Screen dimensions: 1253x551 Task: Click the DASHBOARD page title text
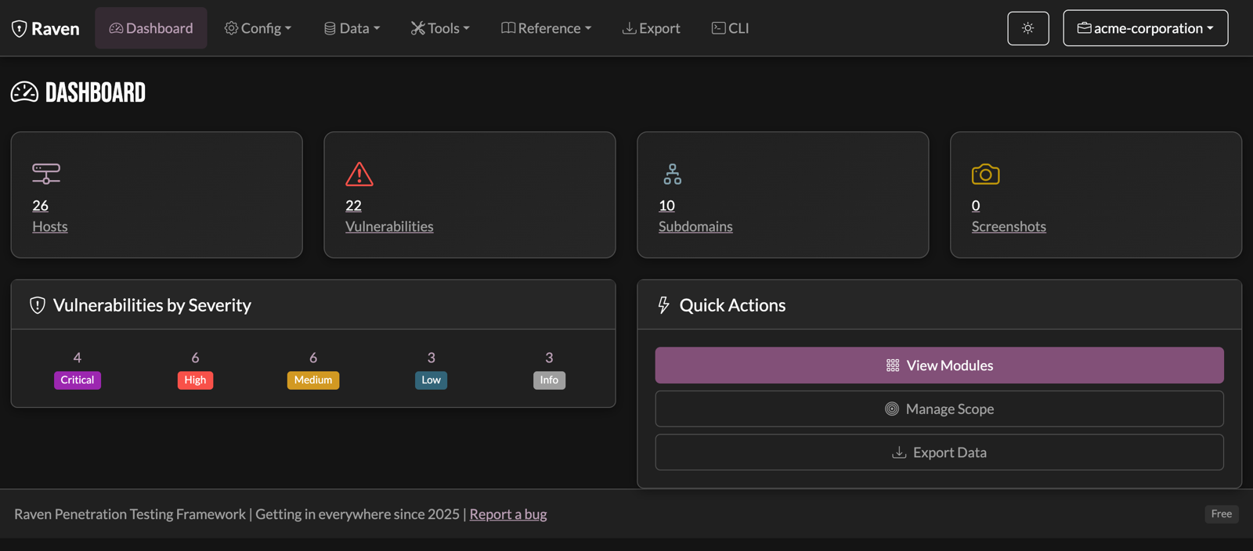tap(96, 92)
